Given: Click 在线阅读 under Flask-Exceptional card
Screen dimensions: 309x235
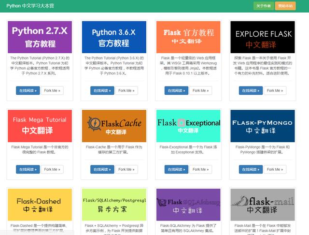Looking at the screenshot, I should (176, 169).
